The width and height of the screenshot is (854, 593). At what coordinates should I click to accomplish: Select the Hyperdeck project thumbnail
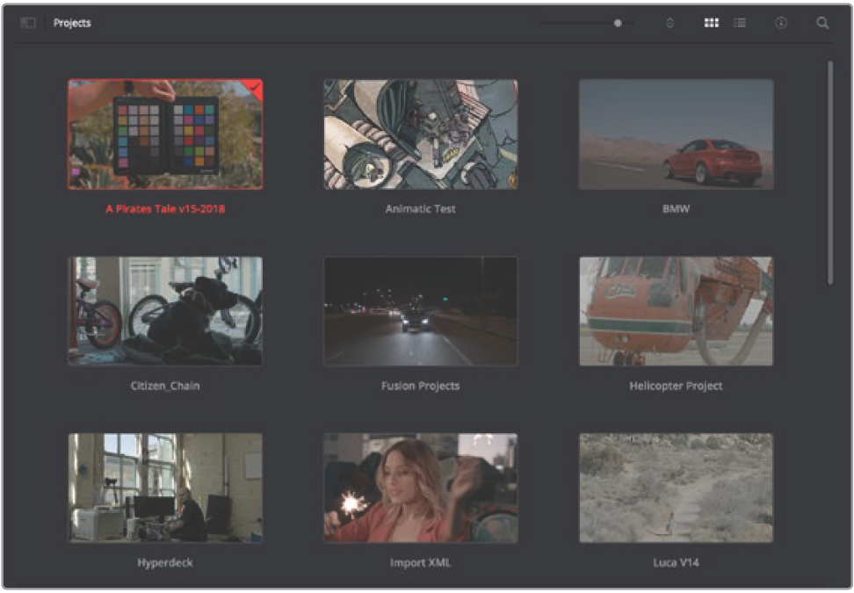tap(165, 488)
